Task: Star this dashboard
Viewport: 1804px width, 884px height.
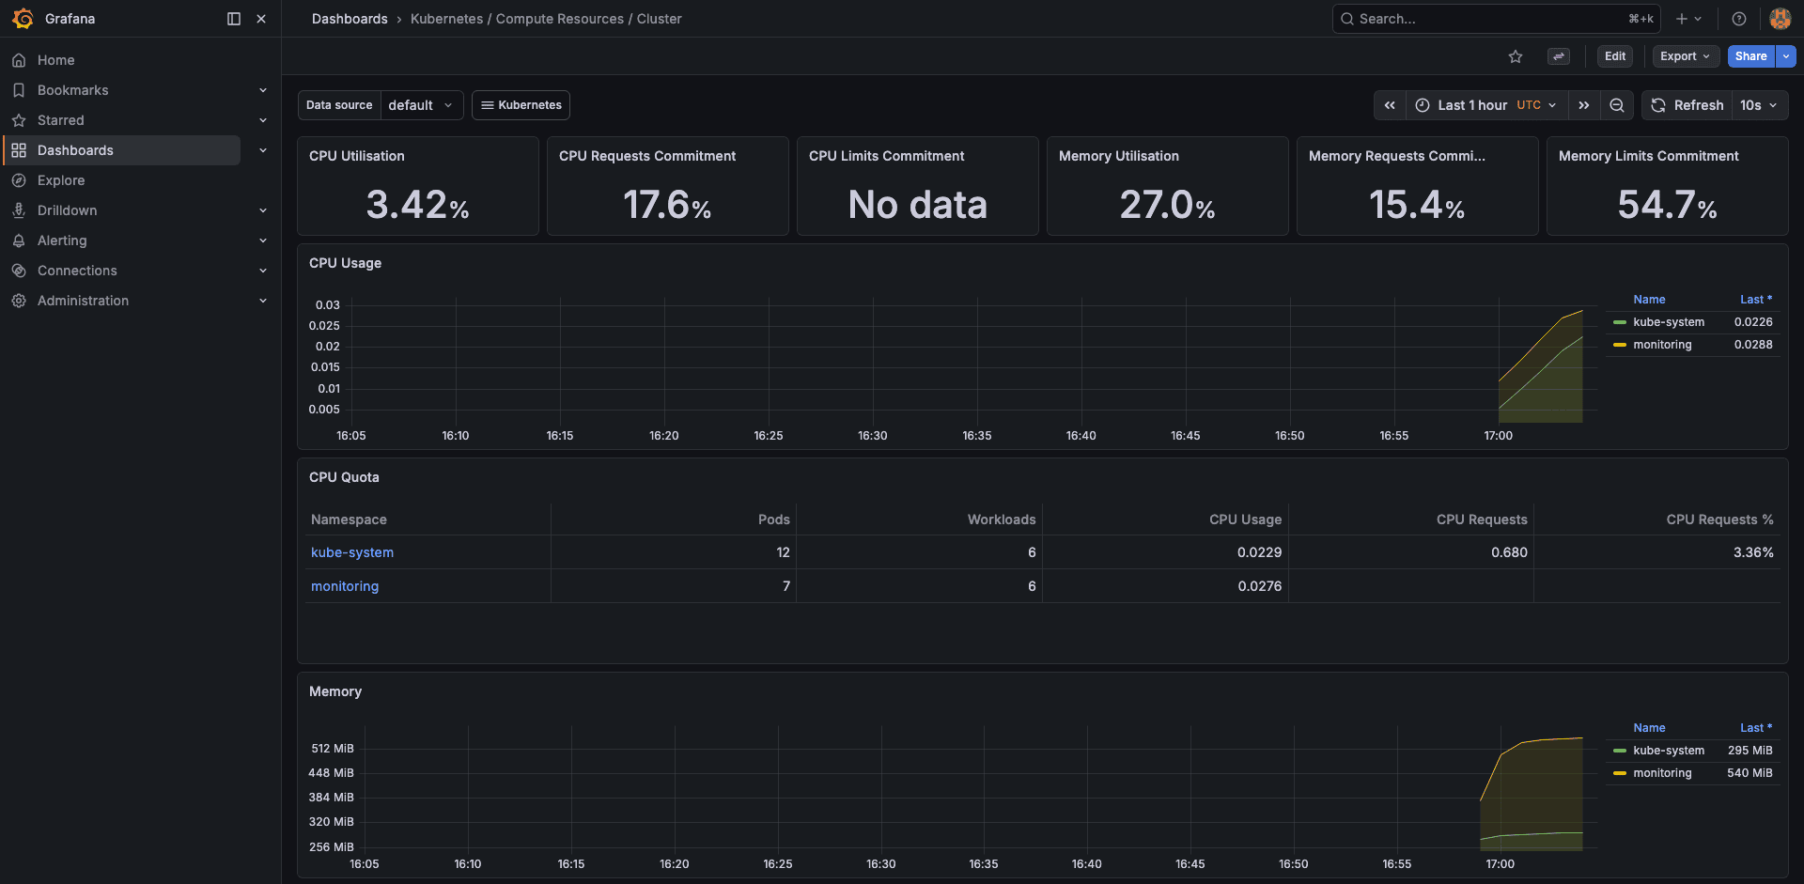Action: click(1516, 56)
